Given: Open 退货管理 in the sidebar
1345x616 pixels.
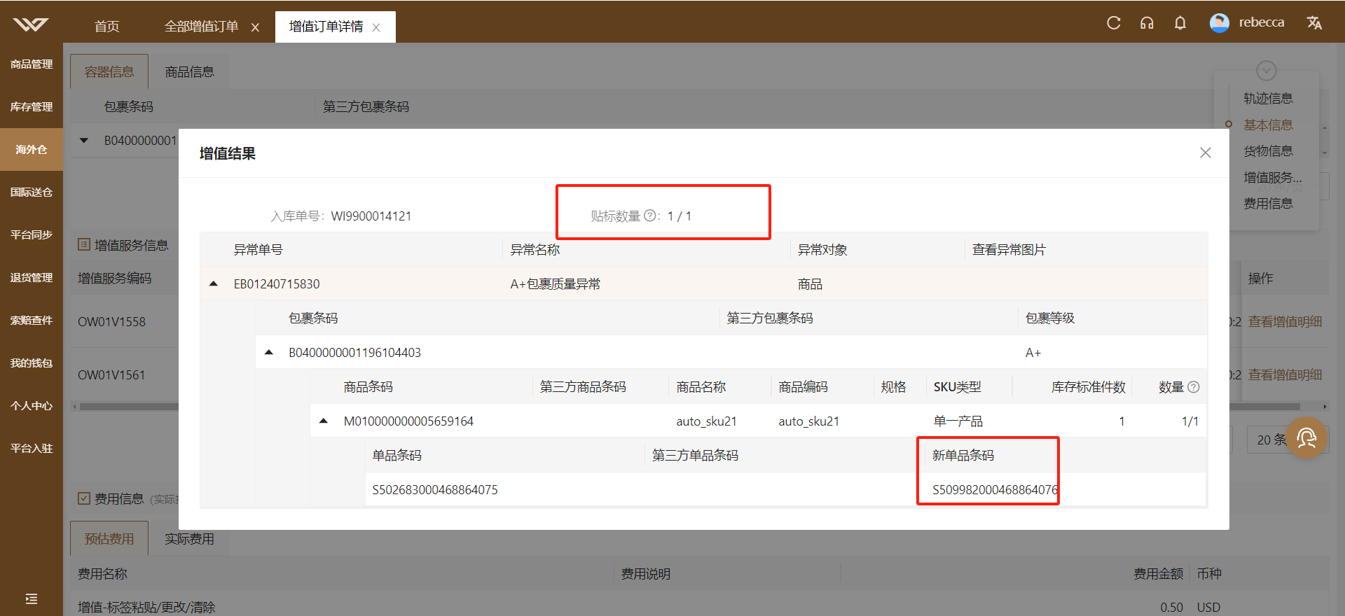Looking at the screenshot, I should point(32,277).
